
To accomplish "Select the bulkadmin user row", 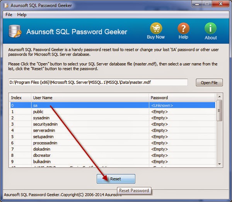I will click(x=113, y=161).
